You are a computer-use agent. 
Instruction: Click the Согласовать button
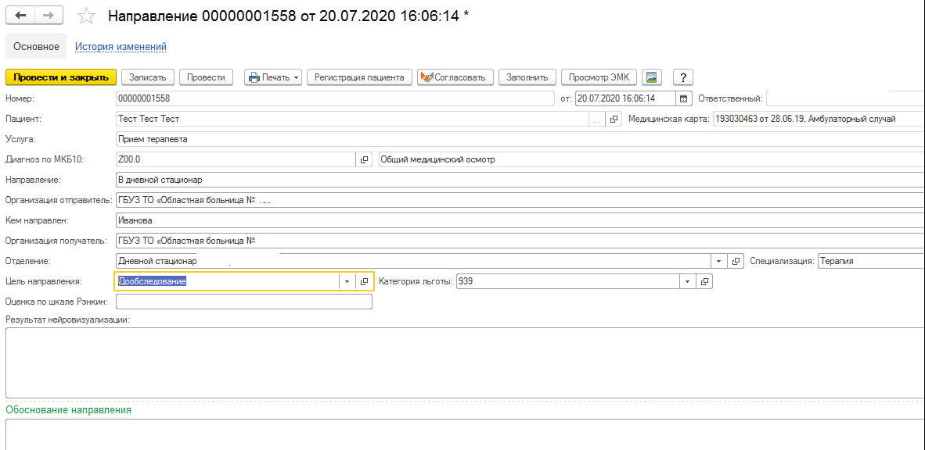[455, 77]
